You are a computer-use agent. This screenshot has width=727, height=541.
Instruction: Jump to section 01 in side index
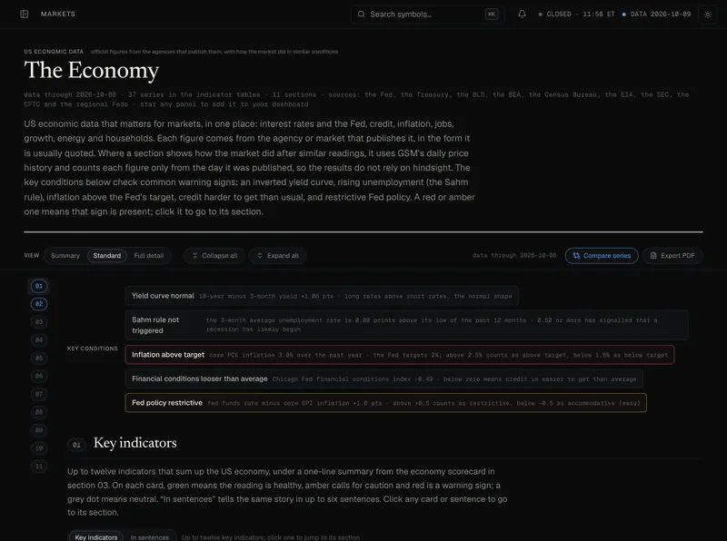[39, 286]
